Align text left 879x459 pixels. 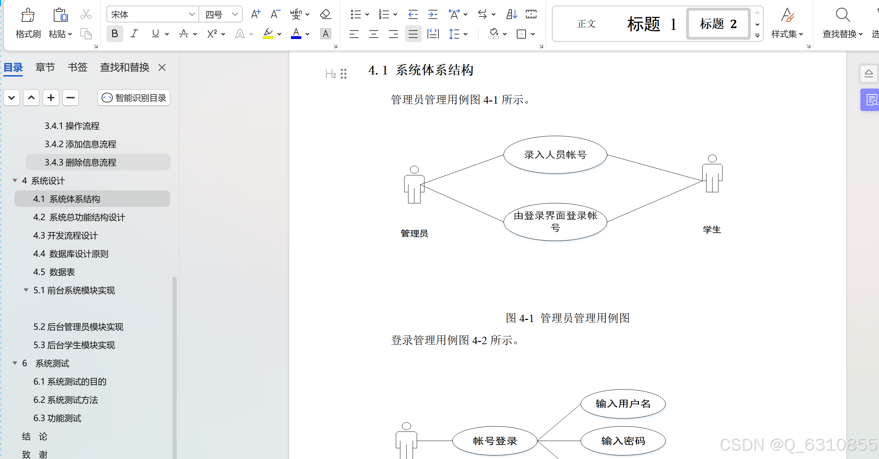(354, 34)
